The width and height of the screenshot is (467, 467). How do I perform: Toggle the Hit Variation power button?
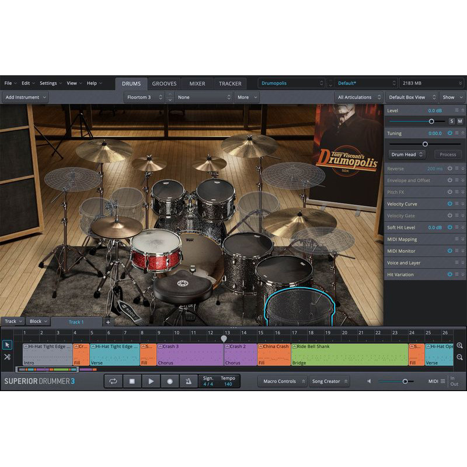(449, 274)
